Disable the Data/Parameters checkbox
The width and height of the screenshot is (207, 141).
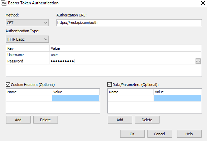110,85
